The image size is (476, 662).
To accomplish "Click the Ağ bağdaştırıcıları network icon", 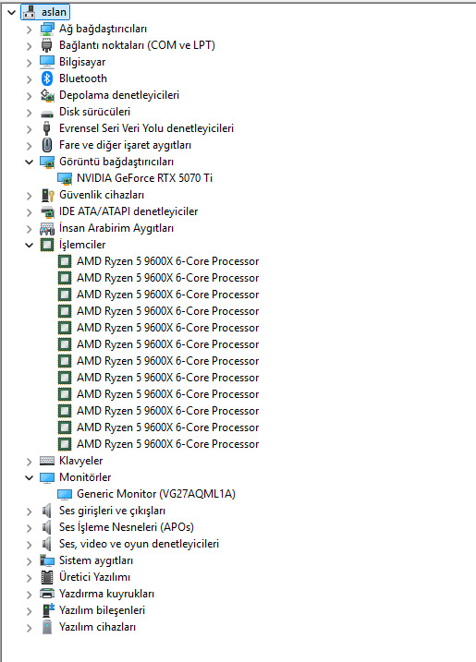I will click(47, 29).
